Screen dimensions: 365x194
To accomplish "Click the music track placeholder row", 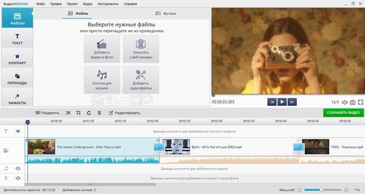I will pyautogui.click(x=194, y=169).
